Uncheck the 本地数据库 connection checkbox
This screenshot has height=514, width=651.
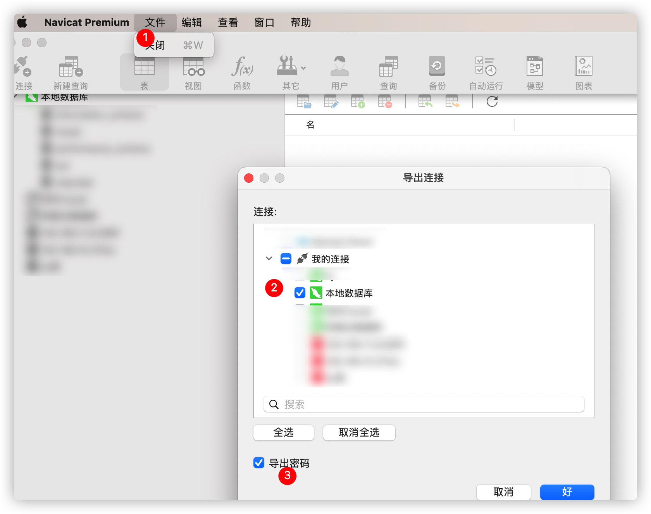tap(300, 293)
